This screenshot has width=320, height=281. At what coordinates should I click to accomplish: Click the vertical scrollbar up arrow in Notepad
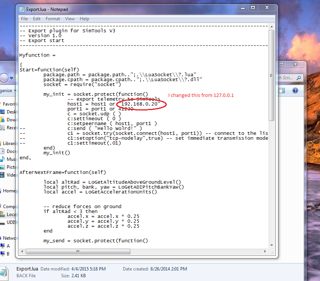pyautogui.click(x=271, y=27)
